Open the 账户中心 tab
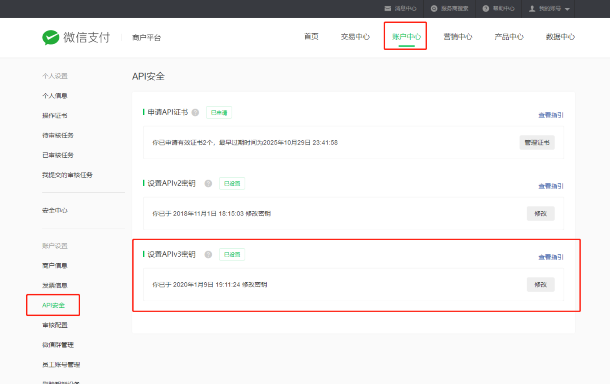Viewport: 610px width, 384px height. pos(406,36)
